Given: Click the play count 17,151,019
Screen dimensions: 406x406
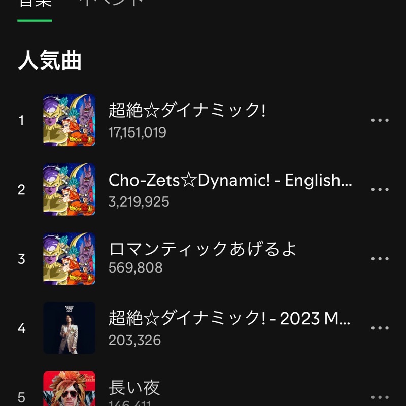Looking at the screenshot, I should [x=137, y=133].
